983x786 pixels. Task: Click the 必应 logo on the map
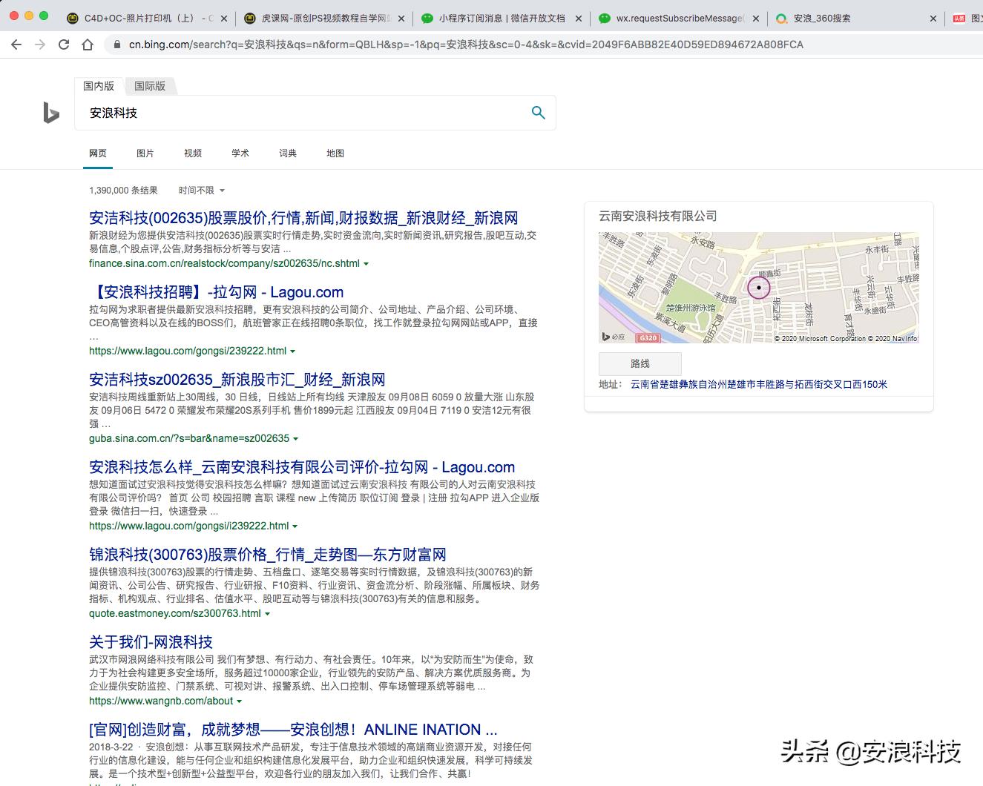[x=614, y=337]
